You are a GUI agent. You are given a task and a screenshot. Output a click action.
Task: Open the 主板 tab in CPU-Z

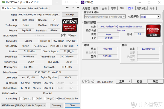pyautogui.click(x=104, y=8)
